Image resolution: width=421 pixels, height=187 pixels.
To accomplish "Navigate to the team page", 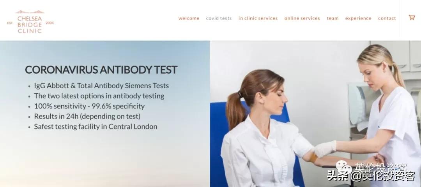I will [x=333, y=18].
